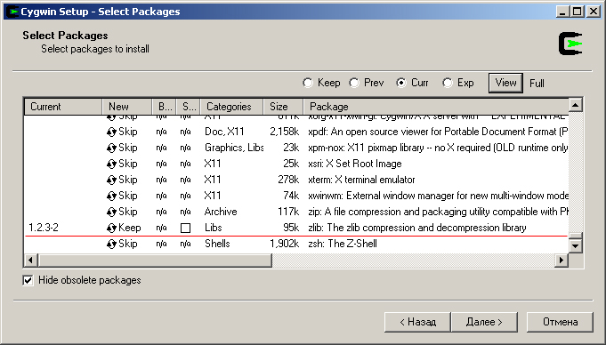Click the Graphics, Libs category cell
The width and height of the screenshot is (606, 345).
coord(234,148)
